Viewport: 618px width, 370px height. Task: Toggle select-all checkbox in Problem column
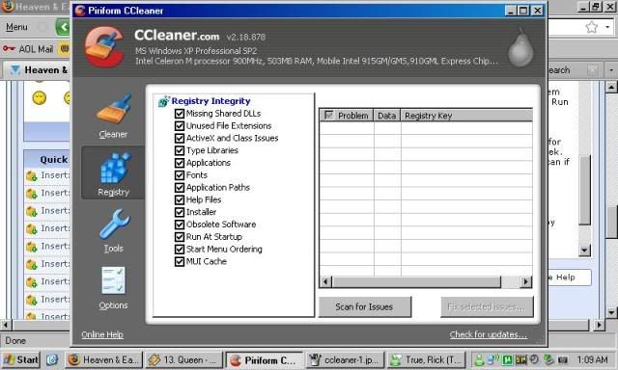[x=328, y=116]
